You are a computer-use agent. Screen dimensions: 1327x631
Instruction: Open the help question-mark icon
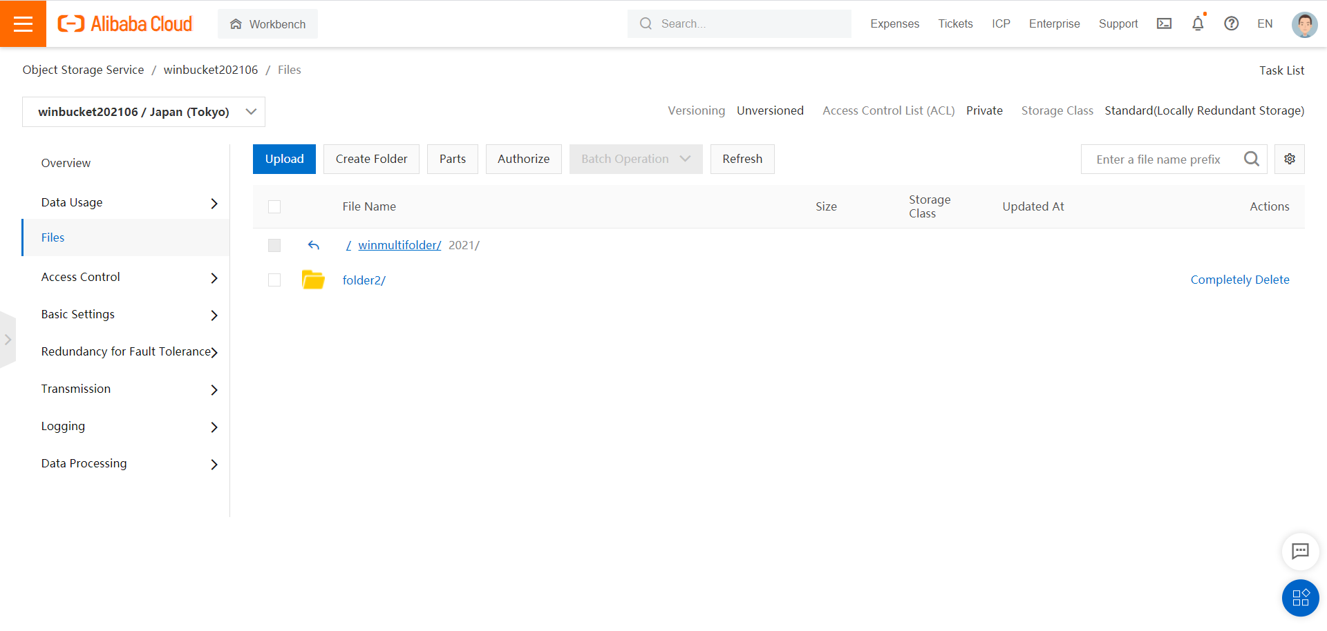click(x=1231, y=23)
